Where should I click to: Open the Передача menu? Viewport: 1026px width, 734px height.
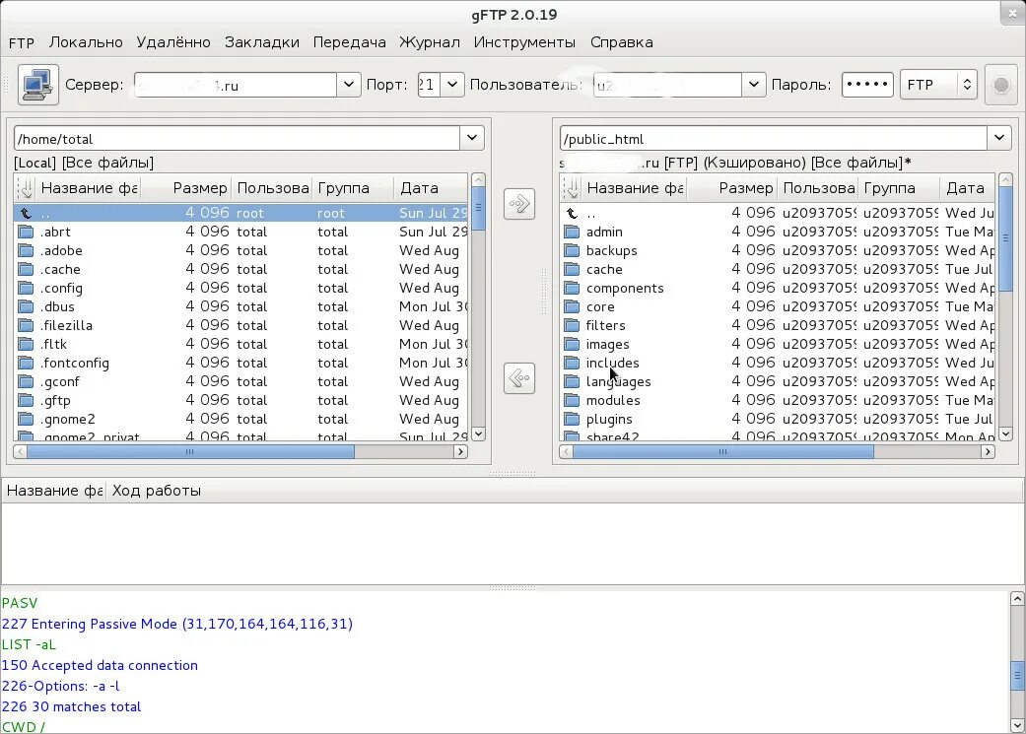point(350,42)
